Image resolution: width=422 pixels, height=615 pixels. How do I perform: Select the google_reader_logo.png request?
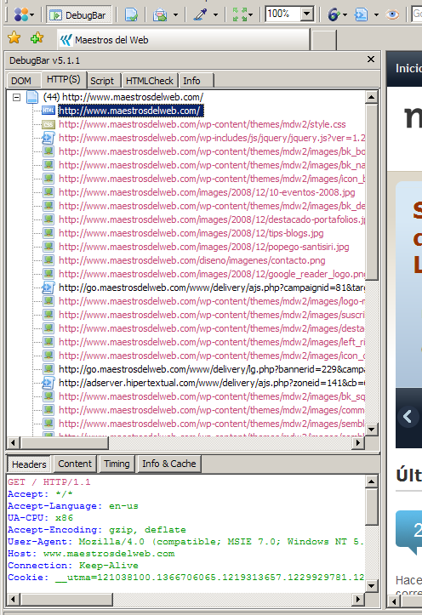212,274
